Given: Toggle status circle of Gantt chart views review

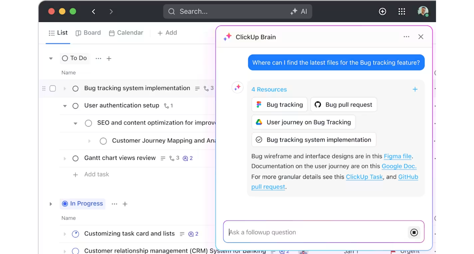Looking at the screenshot, I should (x=75, y=158).
